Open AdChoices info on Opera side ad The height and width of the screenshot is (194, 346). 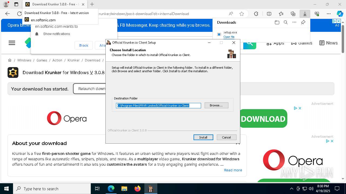click(x=328, y=141)
